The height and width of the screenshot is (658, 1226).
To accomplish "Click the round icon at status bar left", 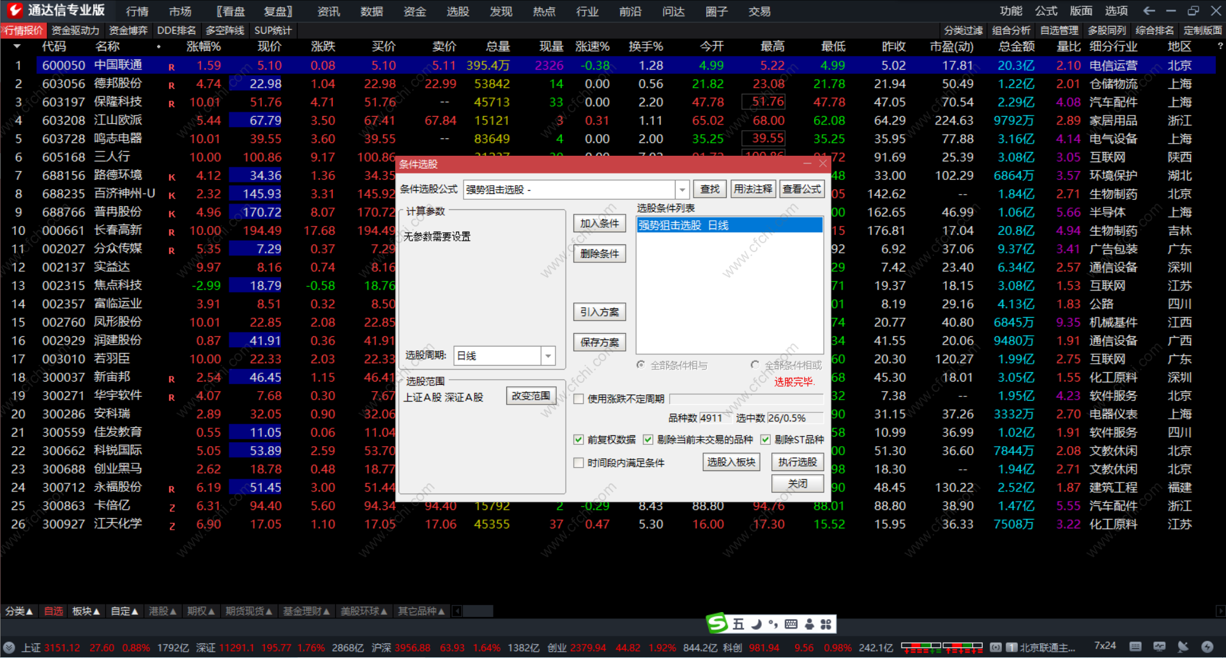I will (x=9, y=647).
